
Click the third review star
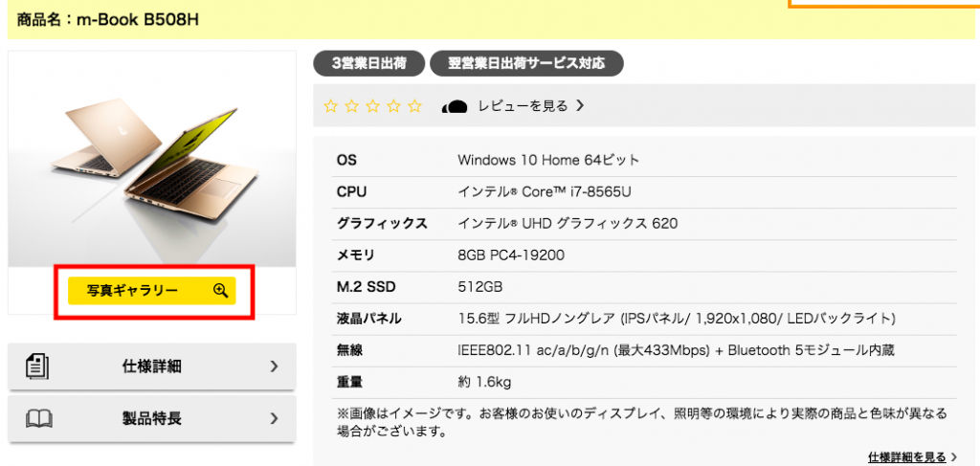[372, 106]
